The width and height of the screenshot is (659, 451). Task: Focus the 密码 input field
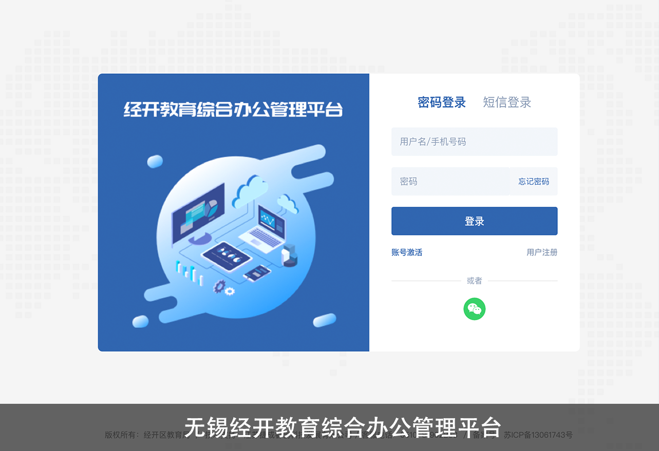(x=450, y=182)
